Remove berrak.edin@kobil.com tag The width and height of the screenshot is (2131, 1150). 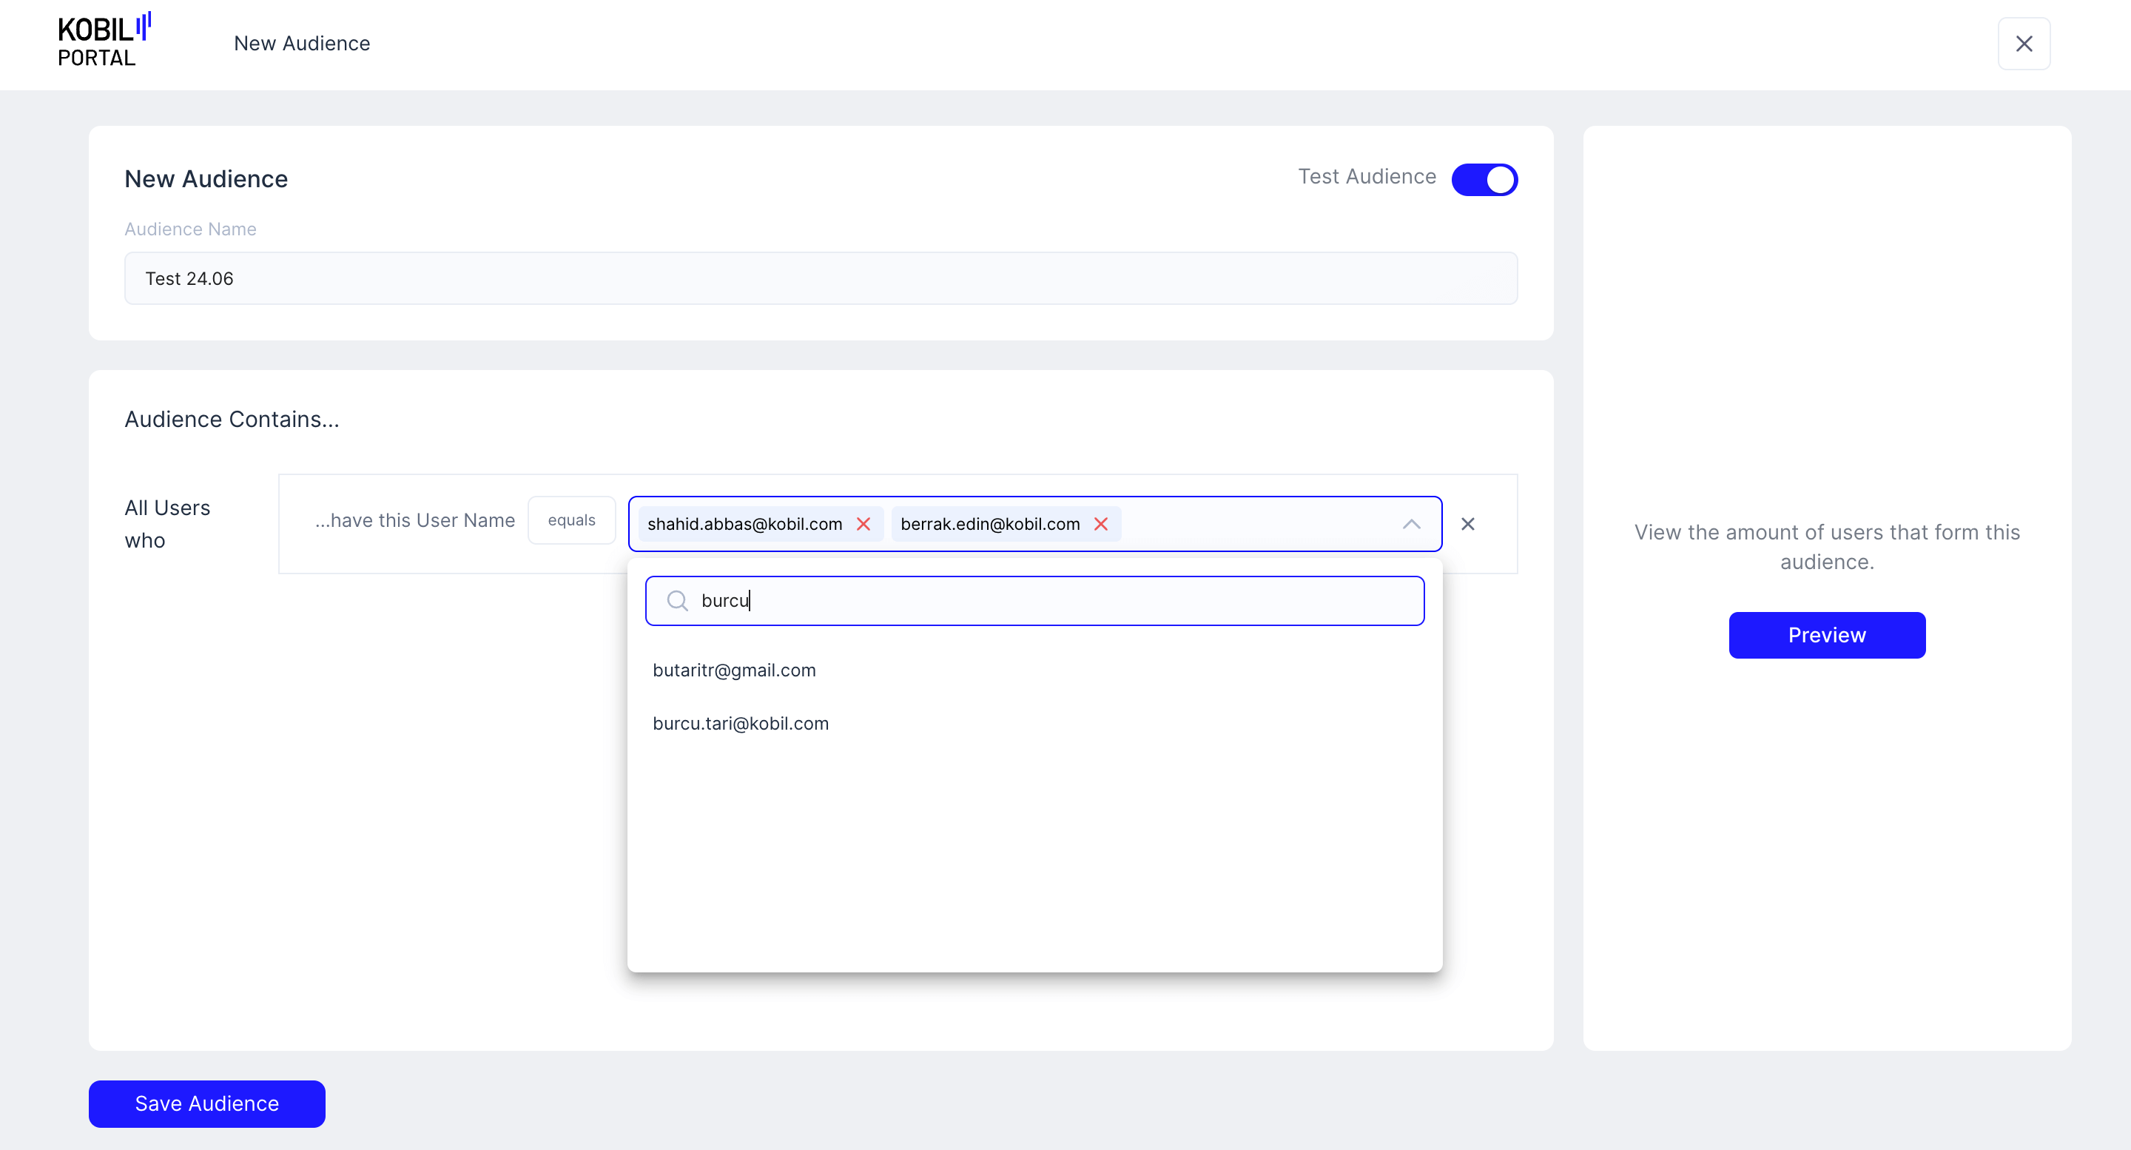[x=1100, y=524]
